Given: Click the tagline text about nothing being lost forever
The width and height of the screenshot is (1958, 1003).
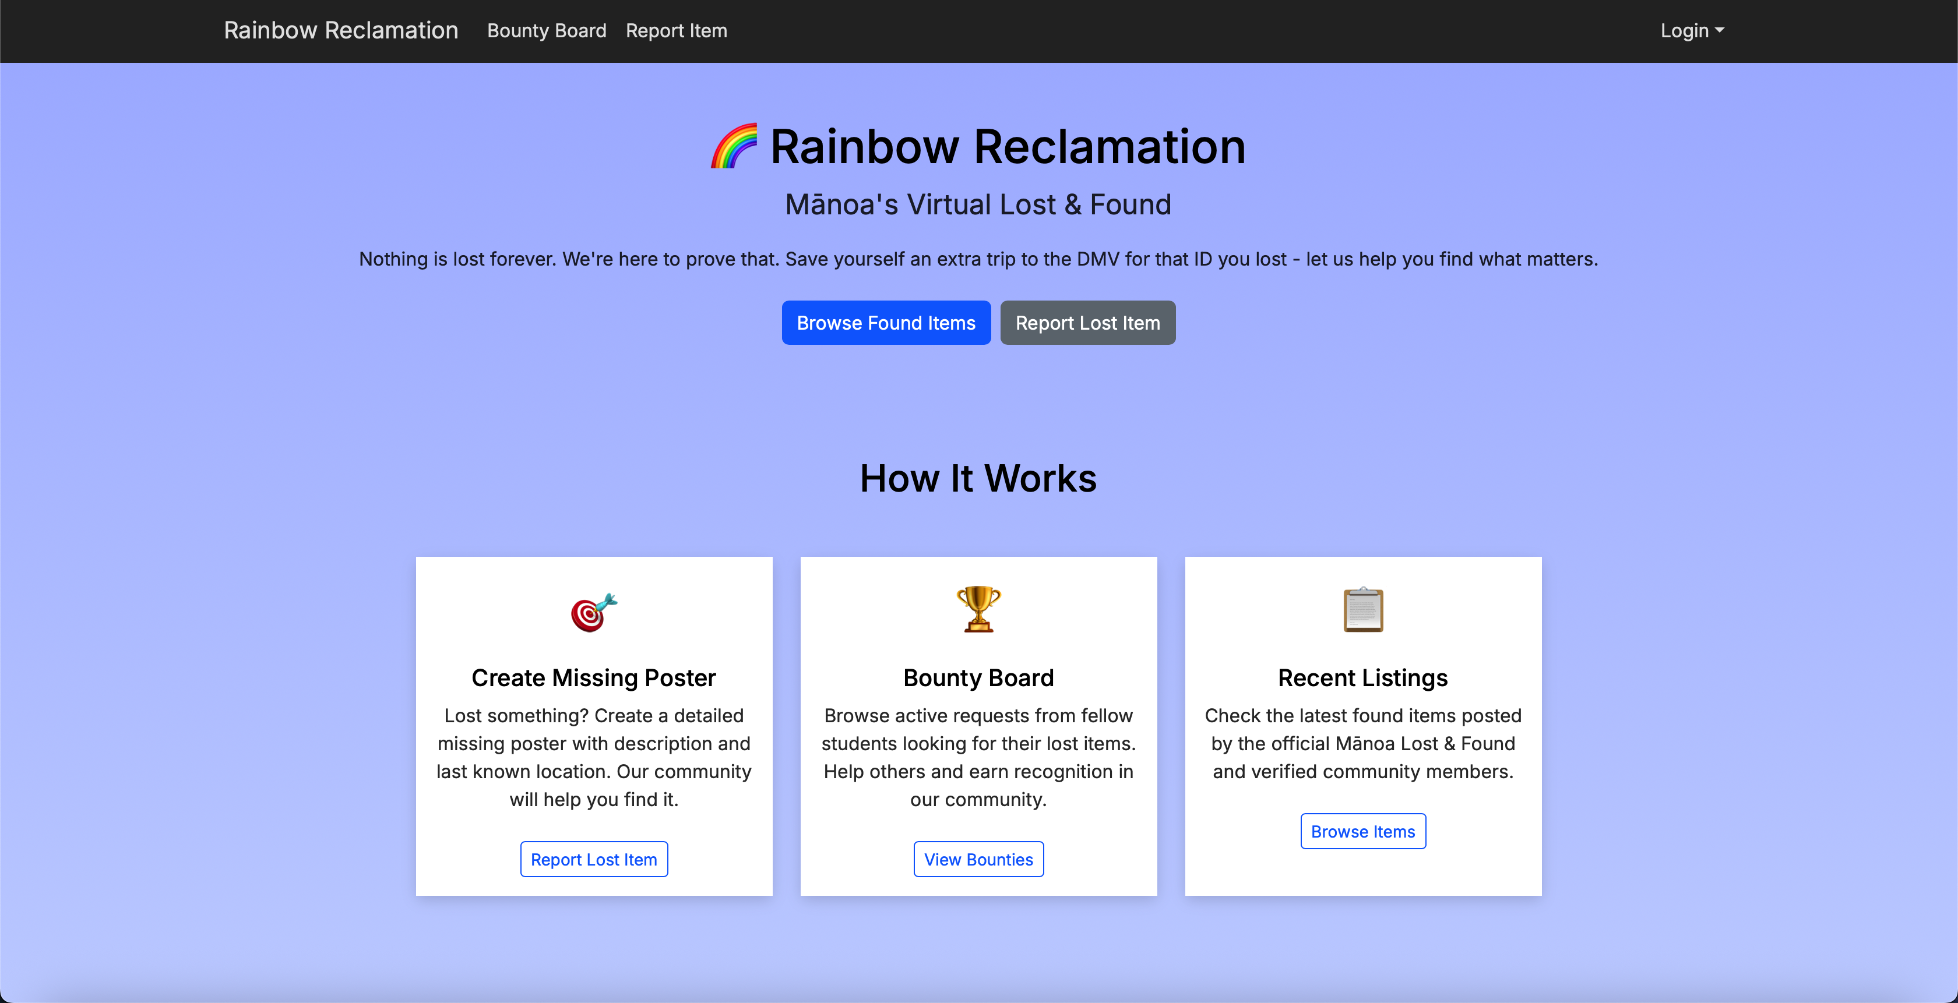Looking at the screenshot, I should tap(979, 259).
